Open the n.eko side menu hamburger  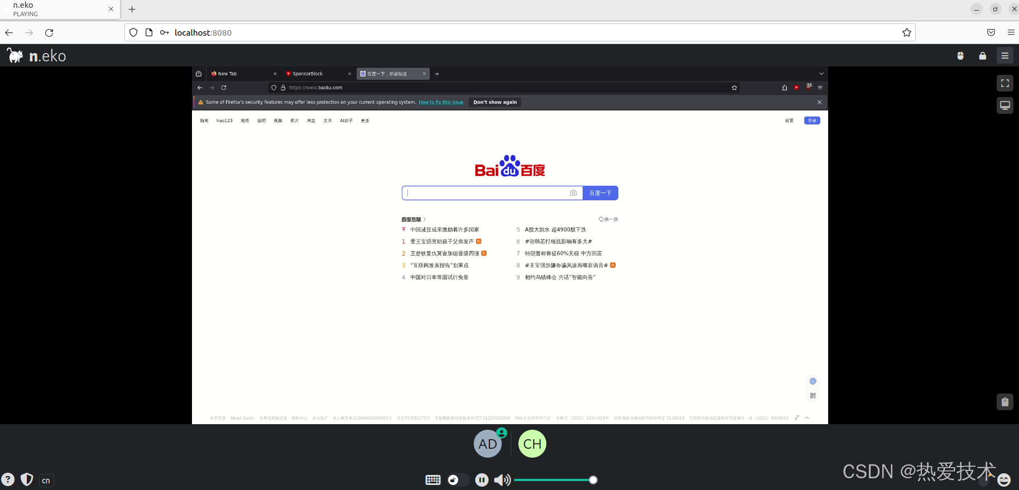click(1005, 56)
